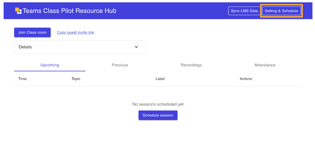Click the Time column header
315x145 pixels.
tap(23, 79)
